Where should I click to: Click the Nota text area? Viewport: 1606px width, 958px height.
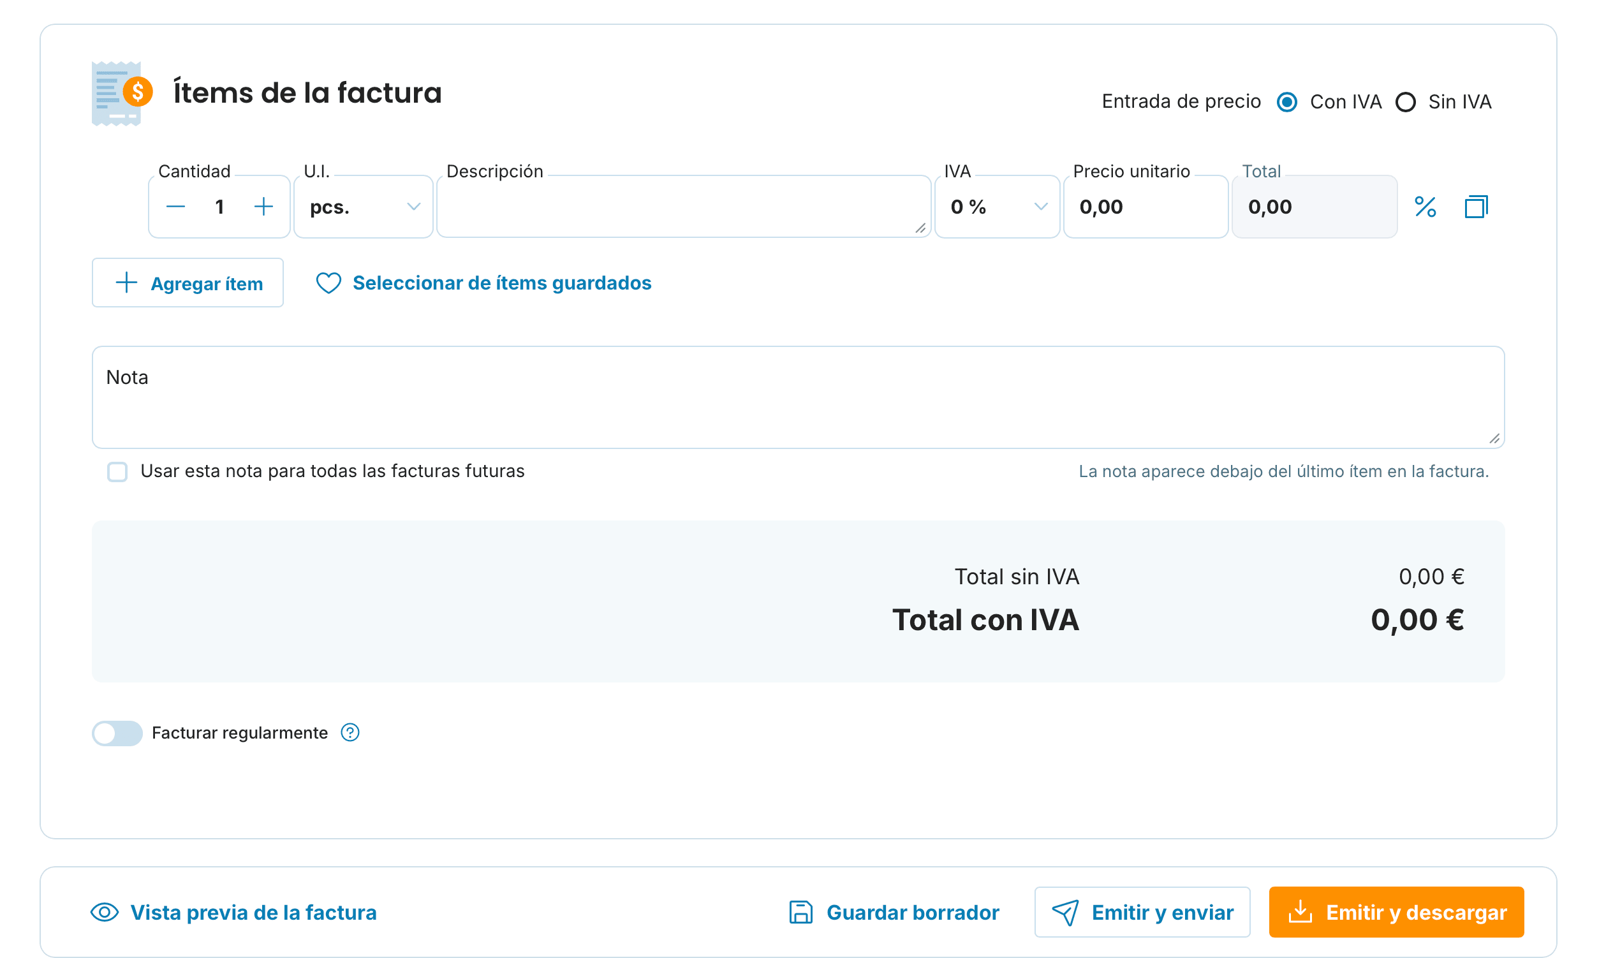click(x=798, y=397)
